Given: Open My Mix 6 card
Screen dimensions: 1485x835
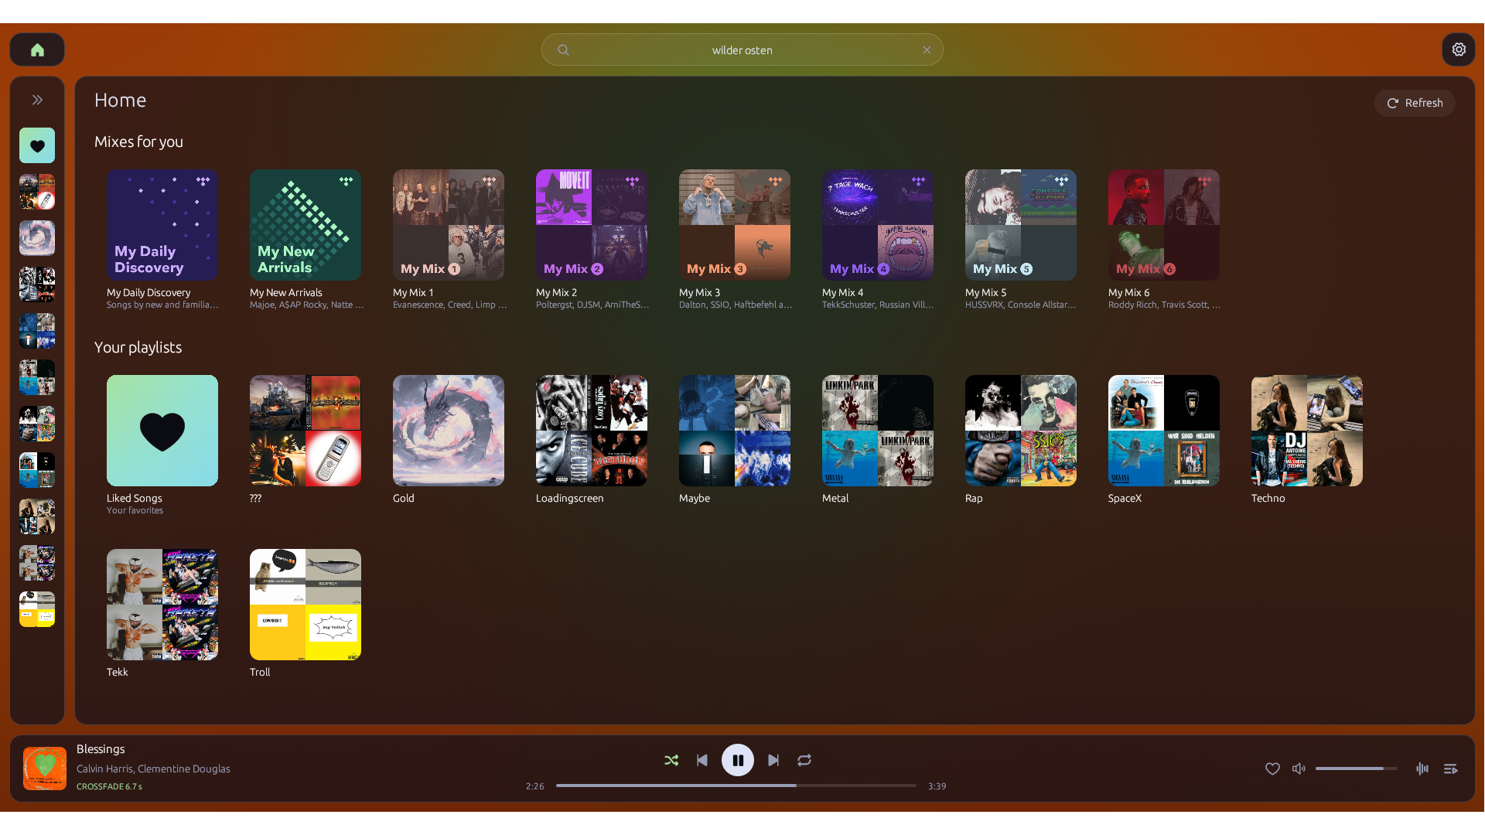Looking at the screenshot, I should point(1164,225).
